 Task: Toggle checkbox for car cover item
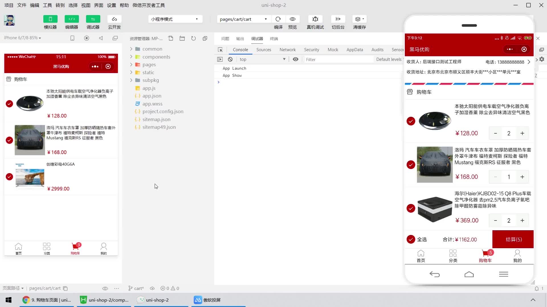point(411,165)
